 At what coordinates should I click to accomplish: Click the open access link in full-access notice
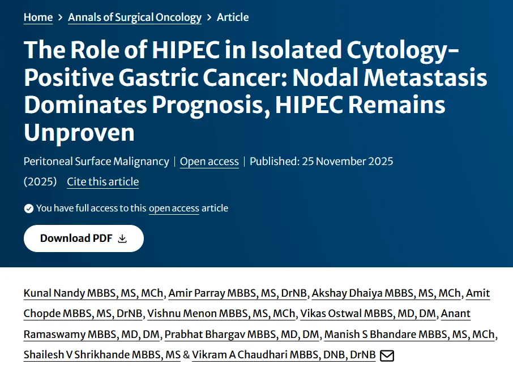(174, 209)
